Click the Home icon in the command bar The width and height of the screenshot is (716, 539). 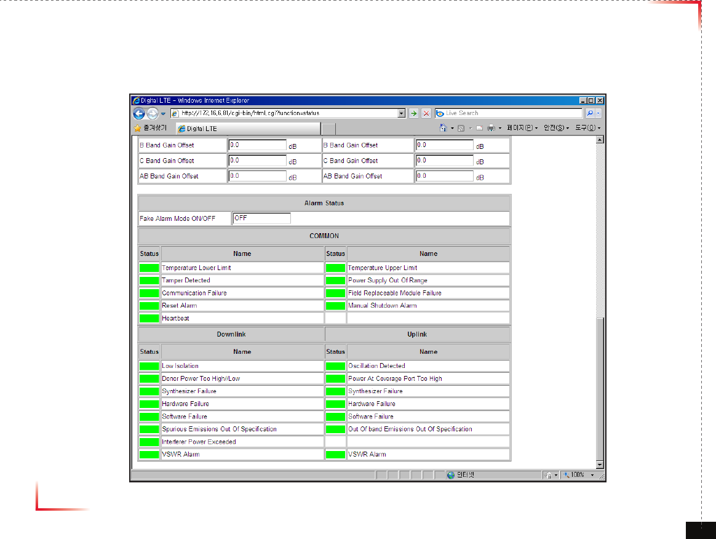[443, 128]
